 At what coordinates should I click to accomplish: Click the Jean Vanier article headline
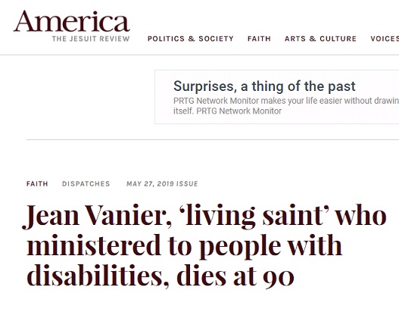[204, 246]
